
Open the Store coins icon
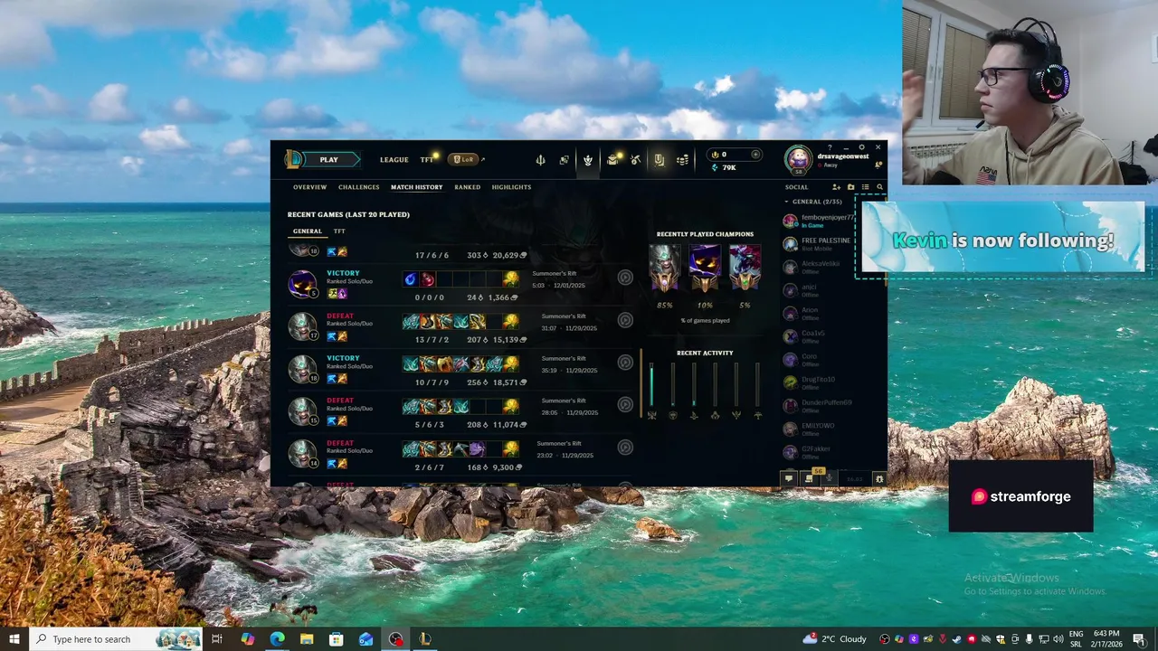(x=682, y=160)
